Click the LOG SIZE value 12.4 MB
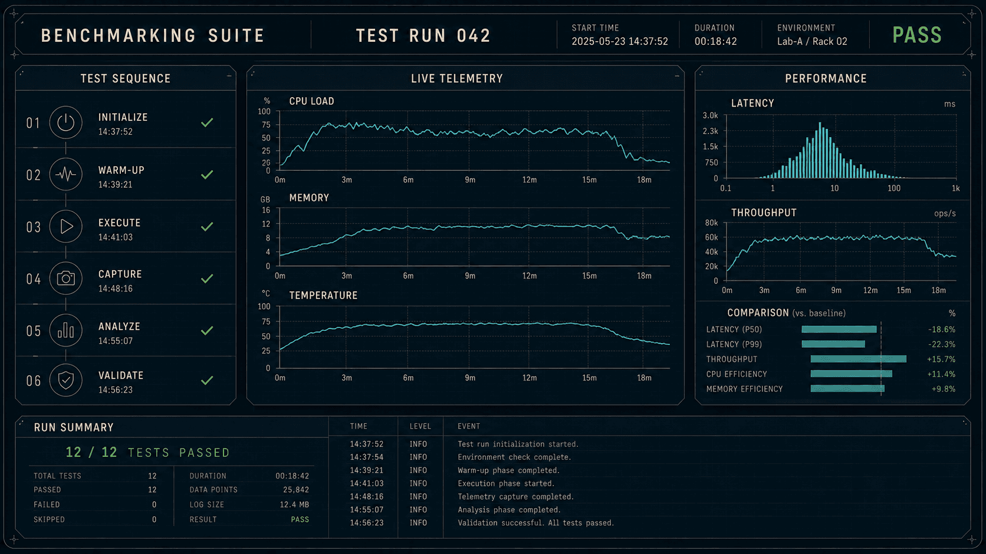986x554 pixels. [294, 505]
